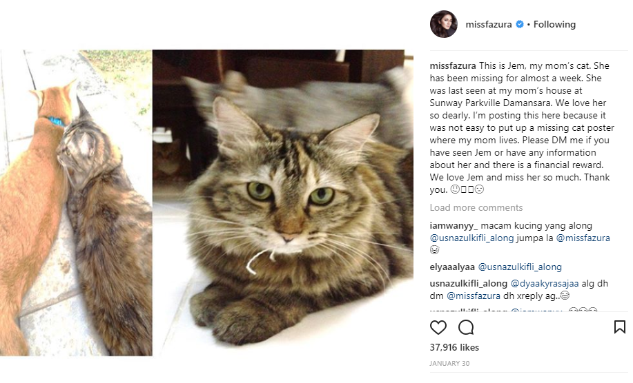633x383 pixels.
Task: Like the post with the heart icon
Action: pos(438,327)
